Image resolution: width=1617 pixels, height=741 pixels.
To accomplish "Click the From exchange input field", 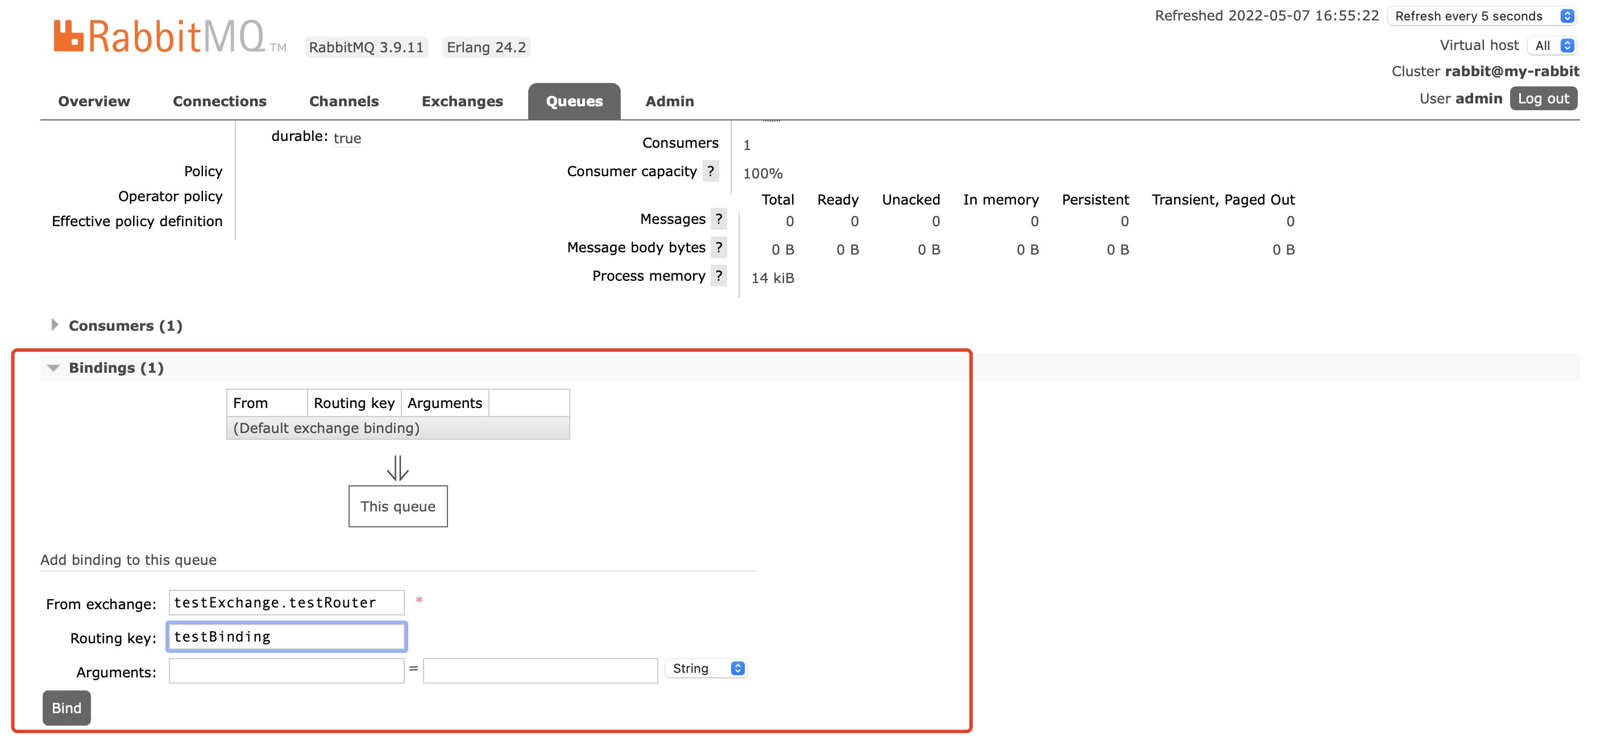I will click(286, 602).
